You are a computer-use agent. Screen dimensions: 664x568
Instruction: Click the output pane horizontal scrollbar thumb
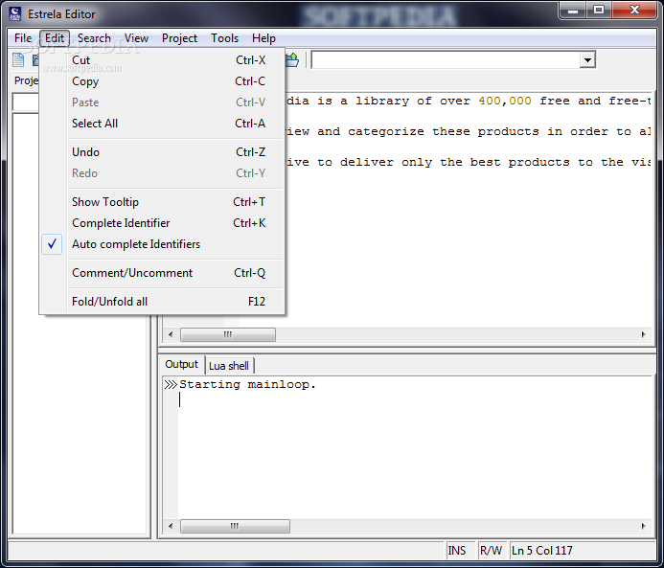point(235,526)
